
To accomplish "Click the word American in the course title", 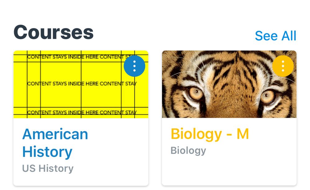I will pos(55,134).
